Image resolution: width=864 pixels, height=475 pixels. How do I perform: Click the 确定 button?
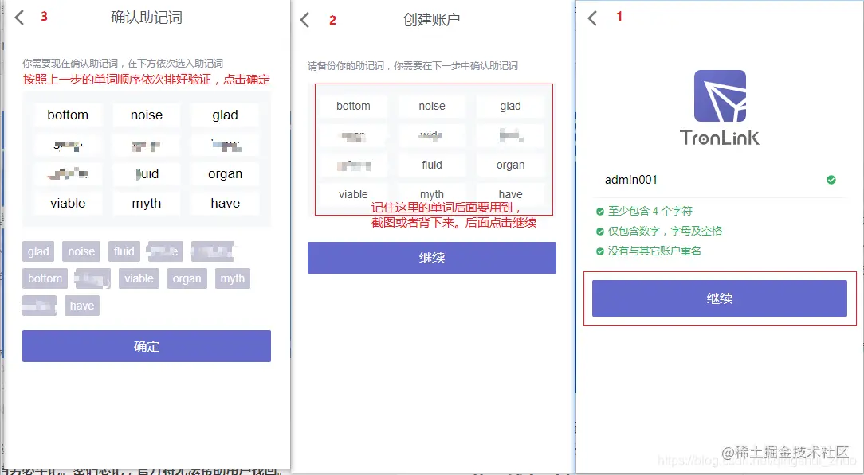point(146,346)
